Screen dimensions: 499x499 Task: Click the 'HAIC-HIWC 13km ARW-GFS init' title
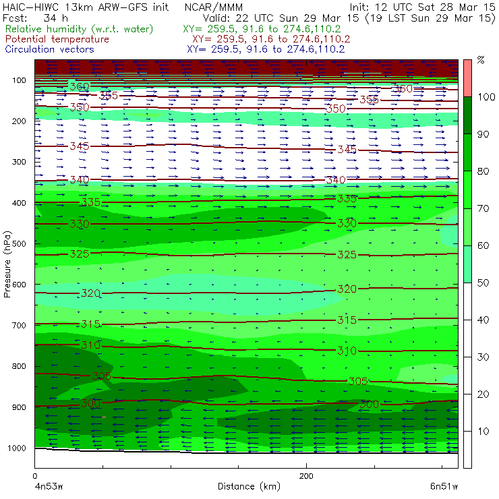[x=86, y=7]
